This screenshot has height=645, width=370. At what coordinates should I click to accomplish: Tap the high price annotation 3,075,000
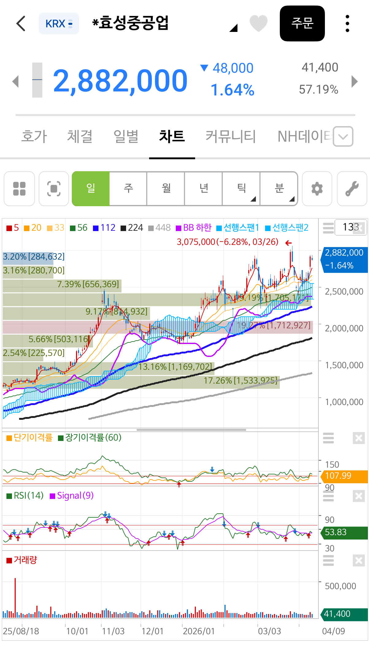(227, 242)
